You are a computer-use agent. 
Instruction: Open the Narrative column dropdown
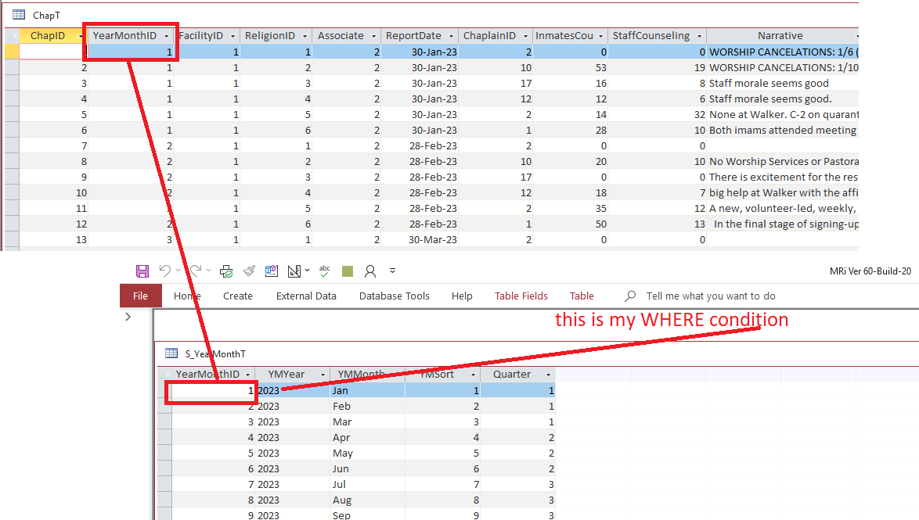click(x=858, y=35)
